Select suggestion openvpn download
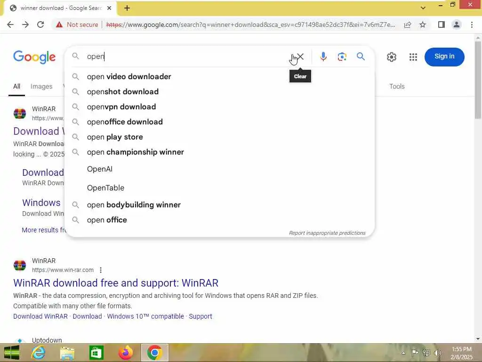Viewport: 482px width, 362px height. tap(220, 107)
